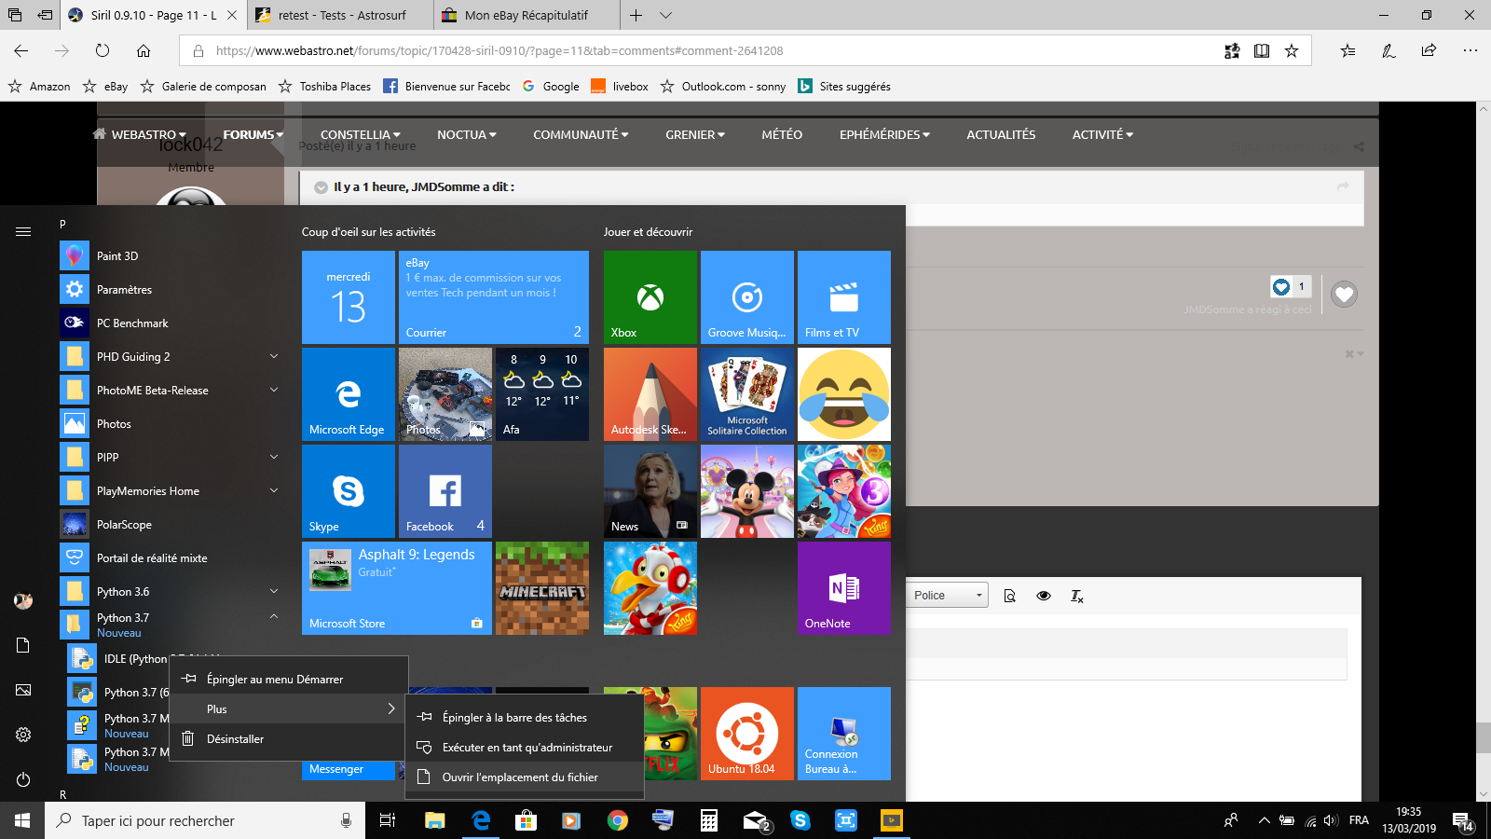Open PolarScope from the app list
Viewport: 1491px width, 839px height.
point(171,525)
